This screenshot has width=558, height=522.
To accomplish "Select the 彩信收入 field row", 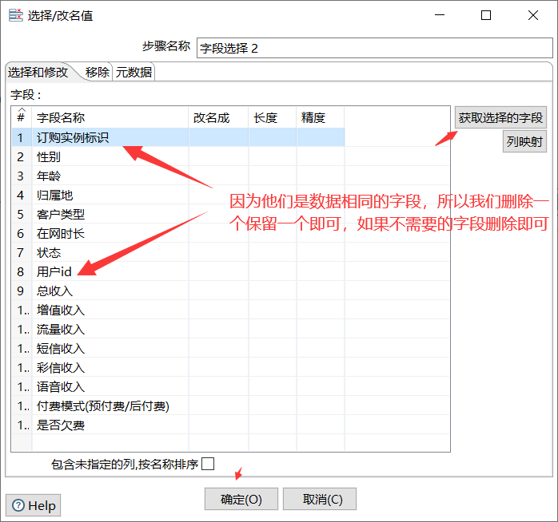I will [x=178, y=367].
